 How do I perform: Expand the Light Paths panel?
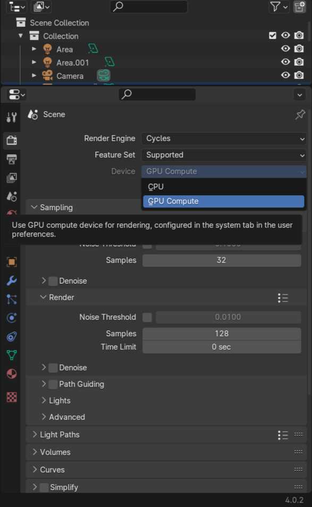[35, 434]
